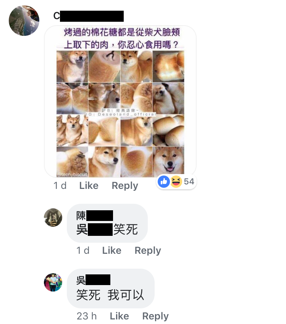Click the 23 h timestamp on last comment
Viewport: 286px width, 324px height.
point(87,316)
